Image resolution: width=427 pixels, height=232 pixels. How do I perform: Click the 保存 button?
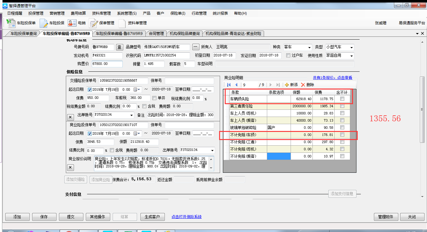(44, 217)
